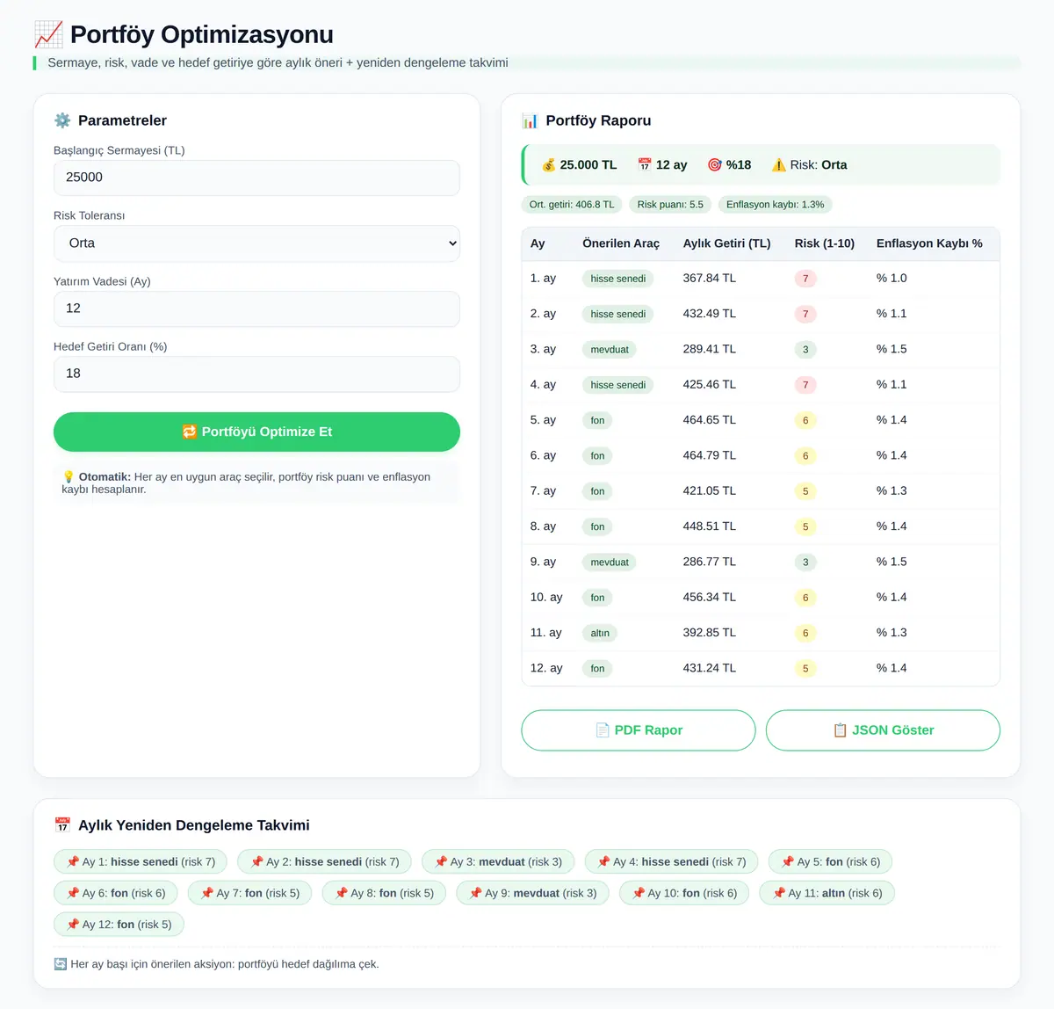Click the Ay 7: fon (risk 5) chip
Viewport: 1054px width, 1009px height.
point(250,893)
